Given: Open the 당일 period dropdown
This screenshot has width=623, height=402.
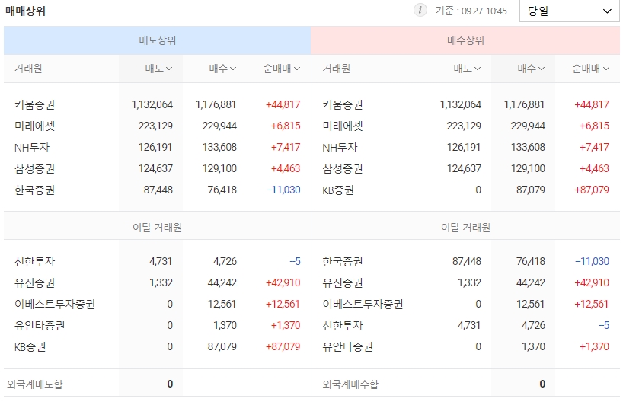Looking at the screenshot, I should [570, 11].
